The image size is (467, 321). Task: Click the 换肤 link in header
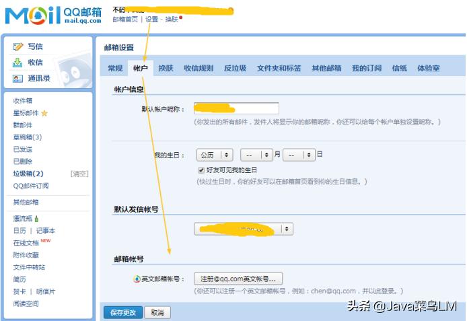(172, 20)
